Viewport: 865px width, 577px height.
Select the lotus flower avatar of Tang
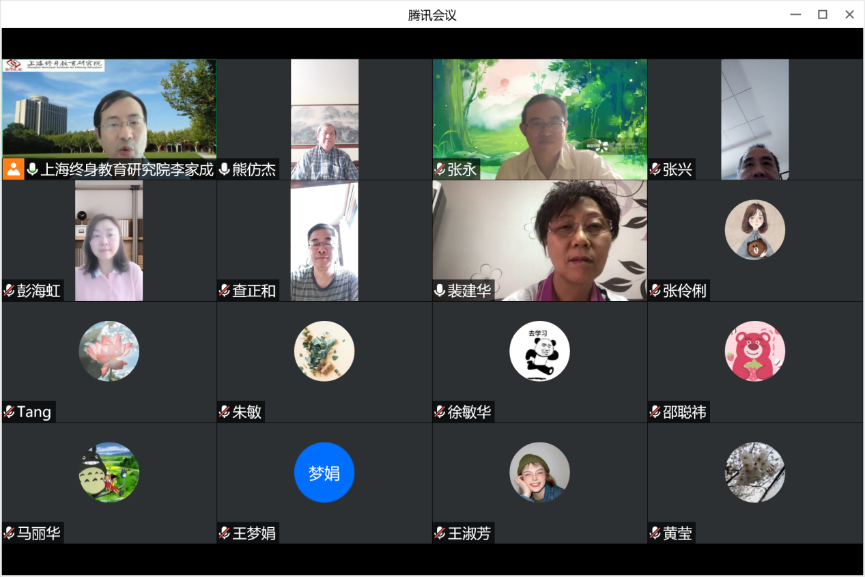point(109,351)
